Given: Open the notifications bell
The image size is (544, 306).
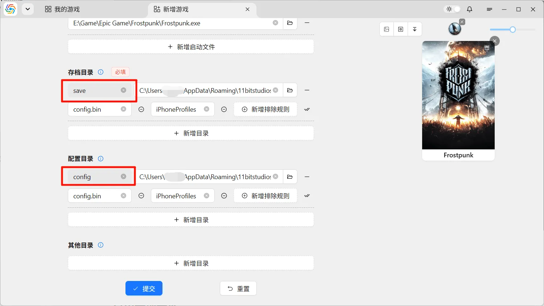Looking at the screenshot, I should [x=470, y=9].
